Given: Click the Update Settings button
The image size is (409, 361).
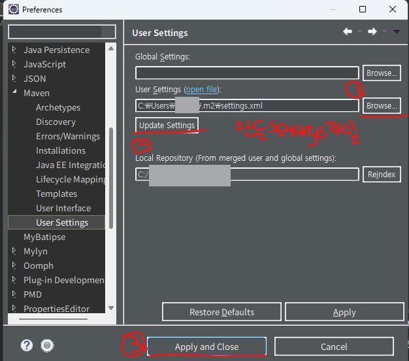Looking at the screenshot, I should (167, 125).
